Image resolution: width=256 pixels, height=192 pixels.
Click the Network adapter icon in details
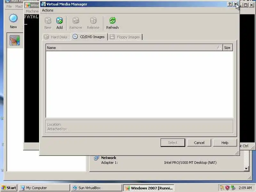tap(96, 158)
